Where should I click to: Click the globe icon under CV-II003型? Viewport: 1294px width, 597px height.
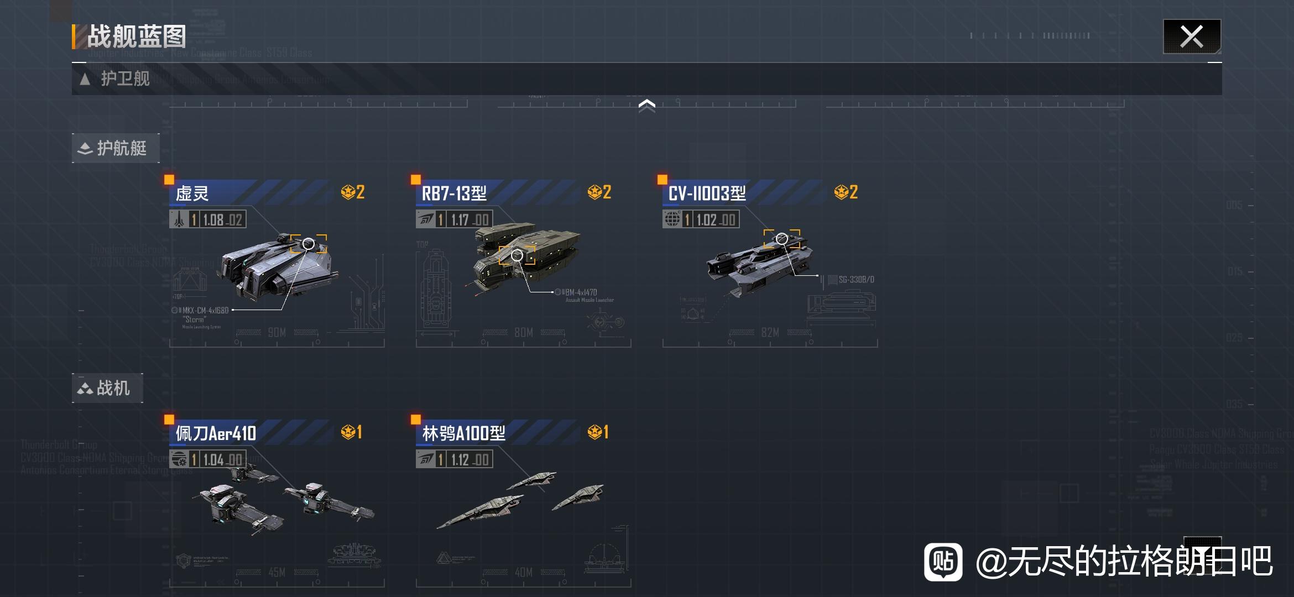pos(672,219)
